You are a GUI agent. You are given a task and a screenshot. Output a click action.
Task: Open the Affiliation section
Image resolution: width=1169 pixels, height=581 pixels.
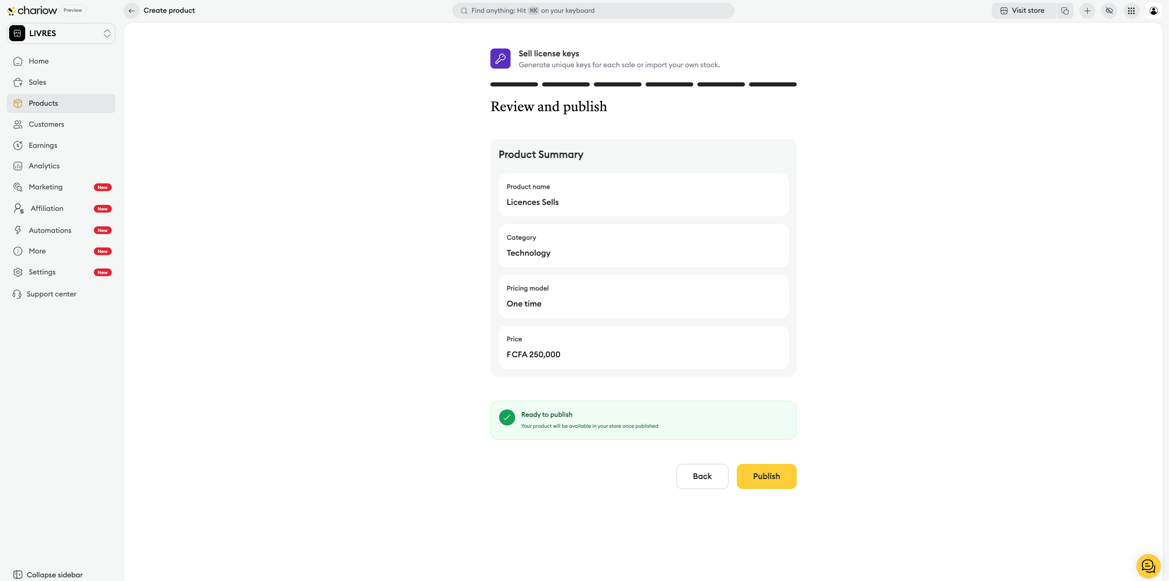[47, 209]
